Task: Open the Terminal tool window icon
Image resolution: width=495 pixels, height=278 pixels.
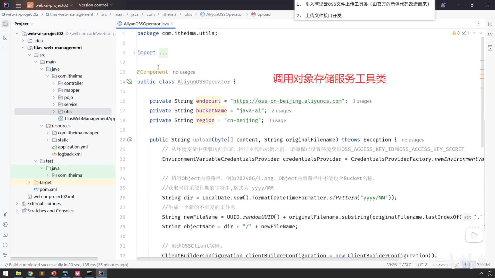Action: 5,235
